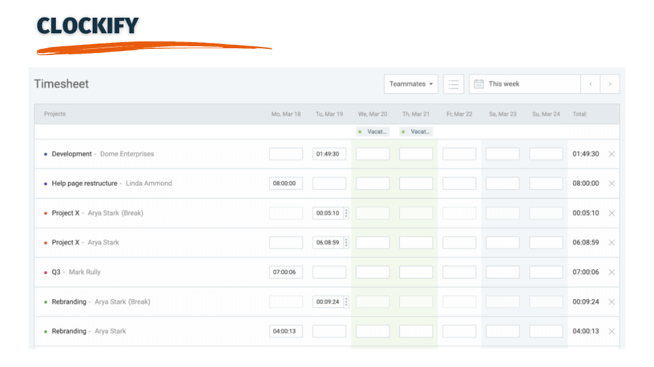This screenshot has height=367, width=654.
Task: Remove the 06:08:59 Project X row
Action: click(612, 243)
